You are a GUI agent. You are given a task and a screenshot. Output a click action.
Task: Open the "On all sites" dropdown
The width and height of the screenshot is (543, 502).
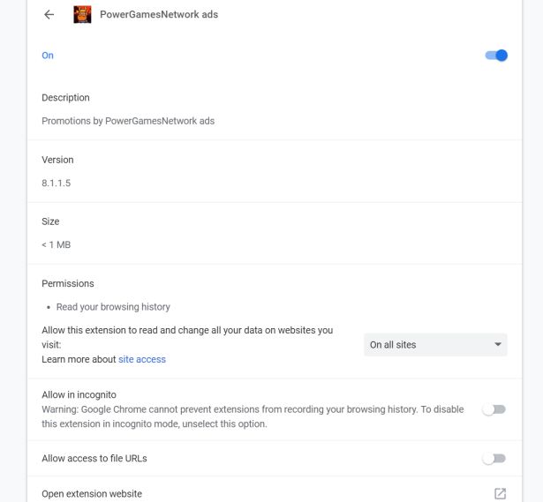pyautogui.click(x=435, y=344)
